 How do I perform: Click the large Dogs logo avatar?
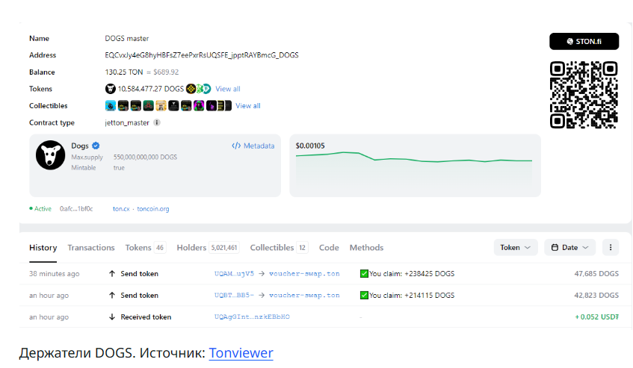click(x=51, y=155)
